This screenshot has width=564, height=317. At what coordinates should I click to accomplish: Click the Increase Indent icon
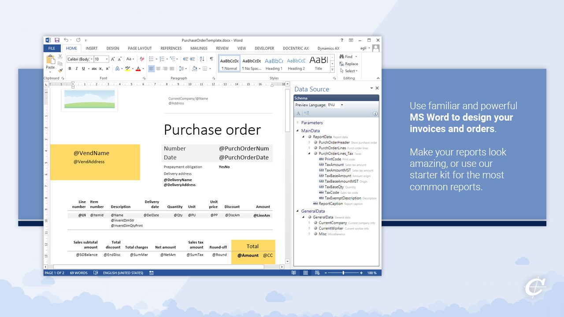193,59
